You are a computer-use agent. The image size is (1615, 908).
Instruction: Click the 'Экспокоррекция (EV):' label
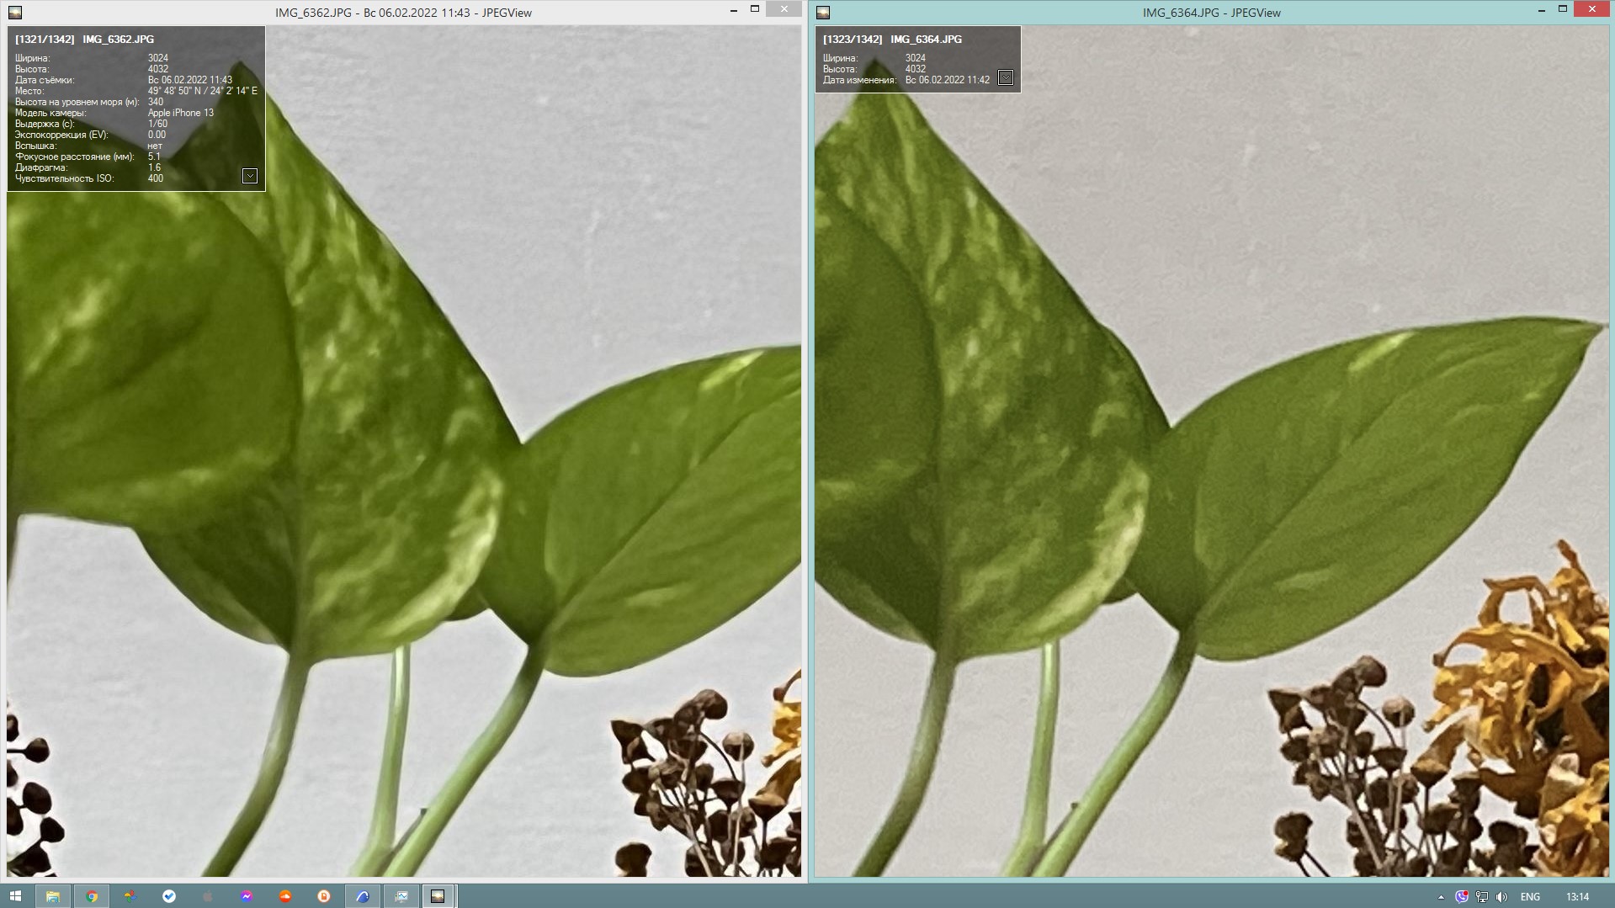[61, 135]
